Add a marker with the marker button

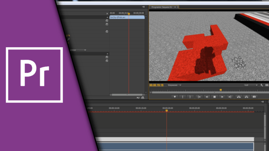click(175, 97)
